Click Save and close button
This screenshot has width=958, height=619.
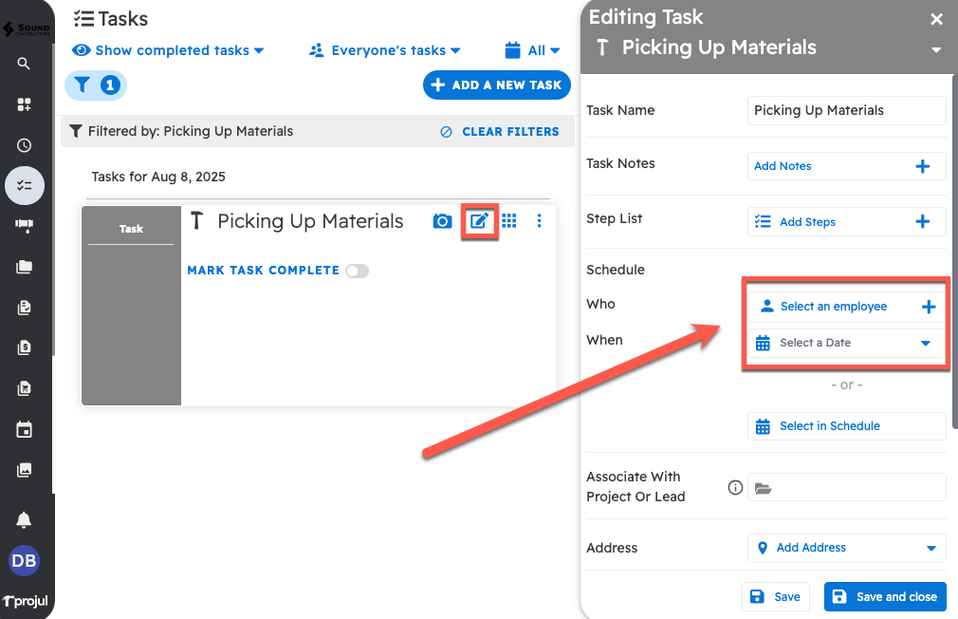click(885, 596)
